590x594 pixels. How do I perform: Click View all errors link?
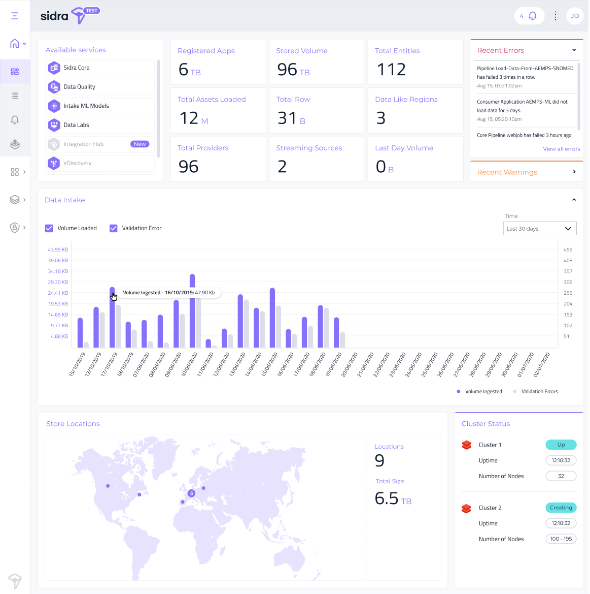[561, 149]
